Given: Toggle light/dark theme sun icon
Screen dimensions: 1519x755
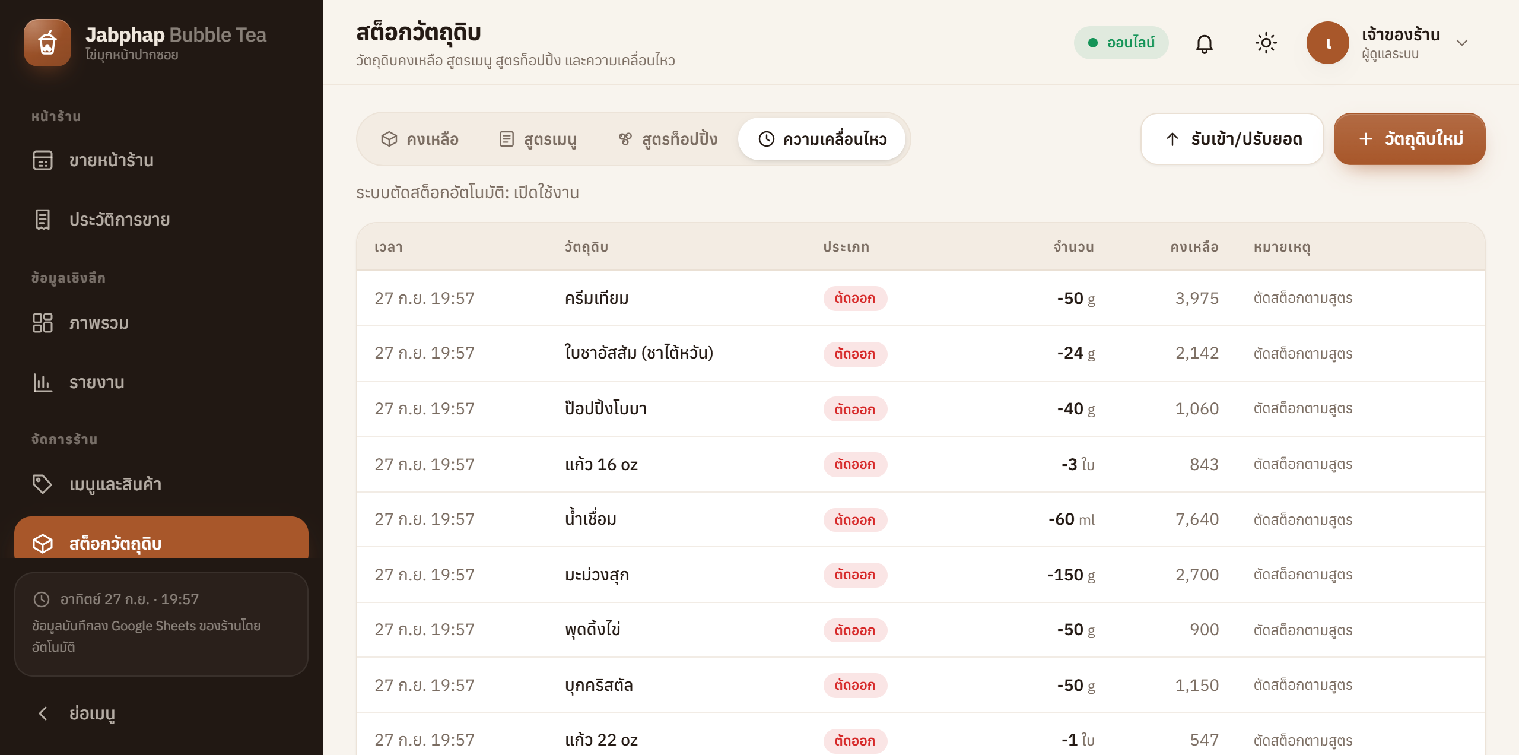Looking at the screenshot, I should click(1266, 43).
